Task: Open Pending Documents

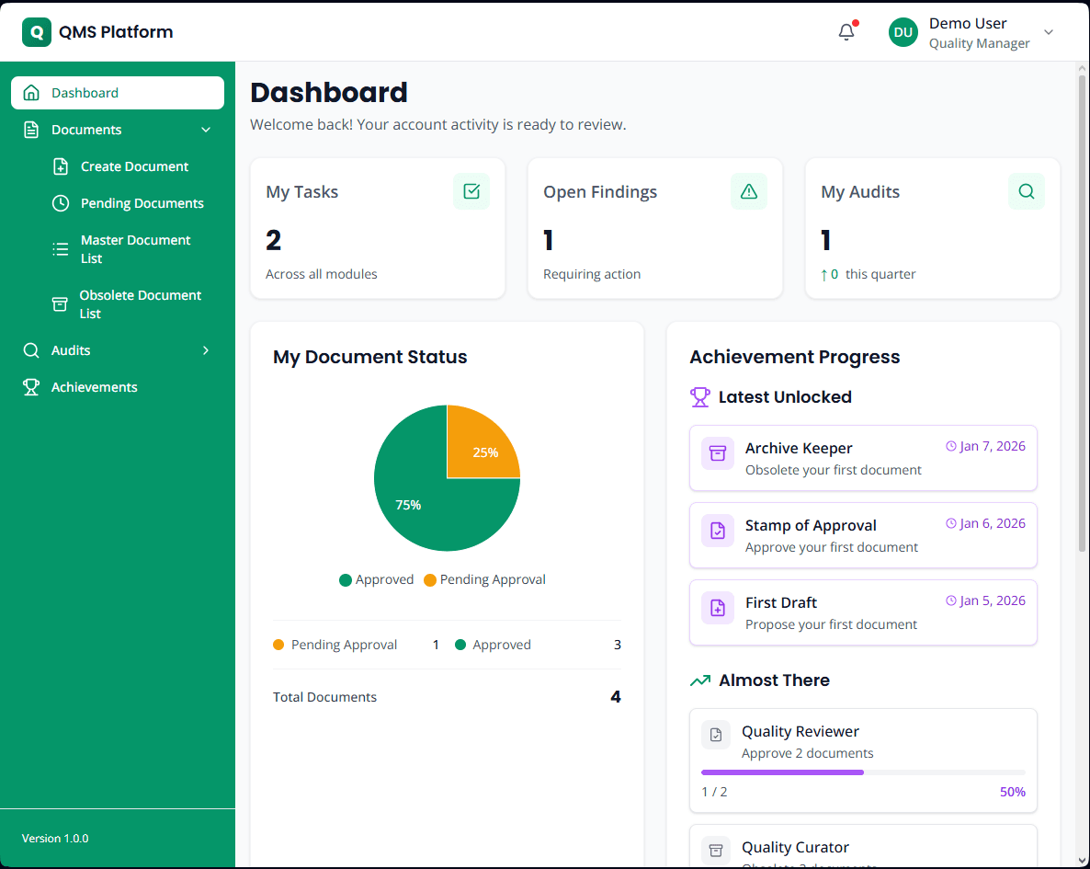Action: click(132, 203)
